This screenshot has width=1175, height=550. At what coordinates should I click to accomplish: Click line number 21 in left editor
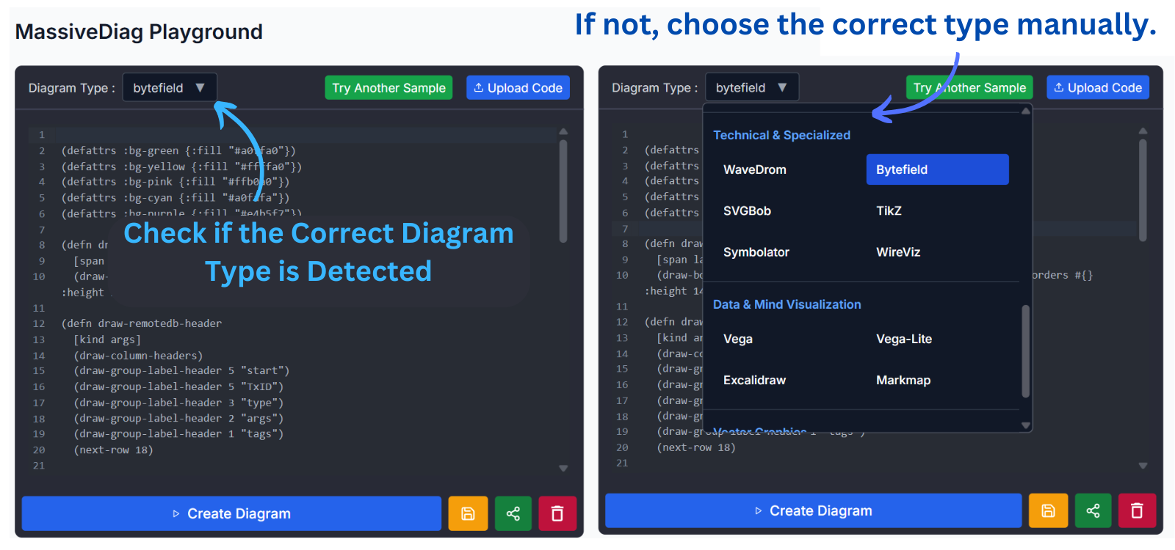pyautogui.click(x=39, y=466)
